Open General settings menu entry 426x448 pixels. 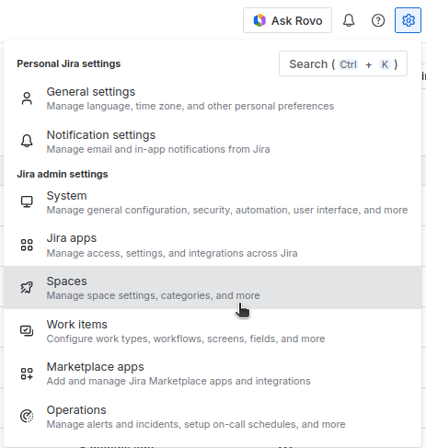tap(213, 98)
